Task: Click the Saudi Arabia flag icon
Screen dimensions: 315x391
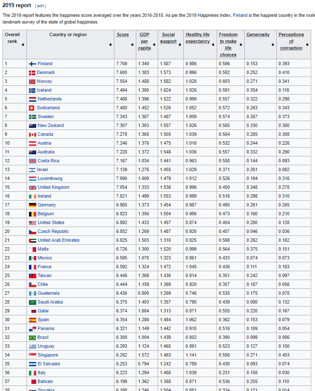Action: (x=32, y=302)
